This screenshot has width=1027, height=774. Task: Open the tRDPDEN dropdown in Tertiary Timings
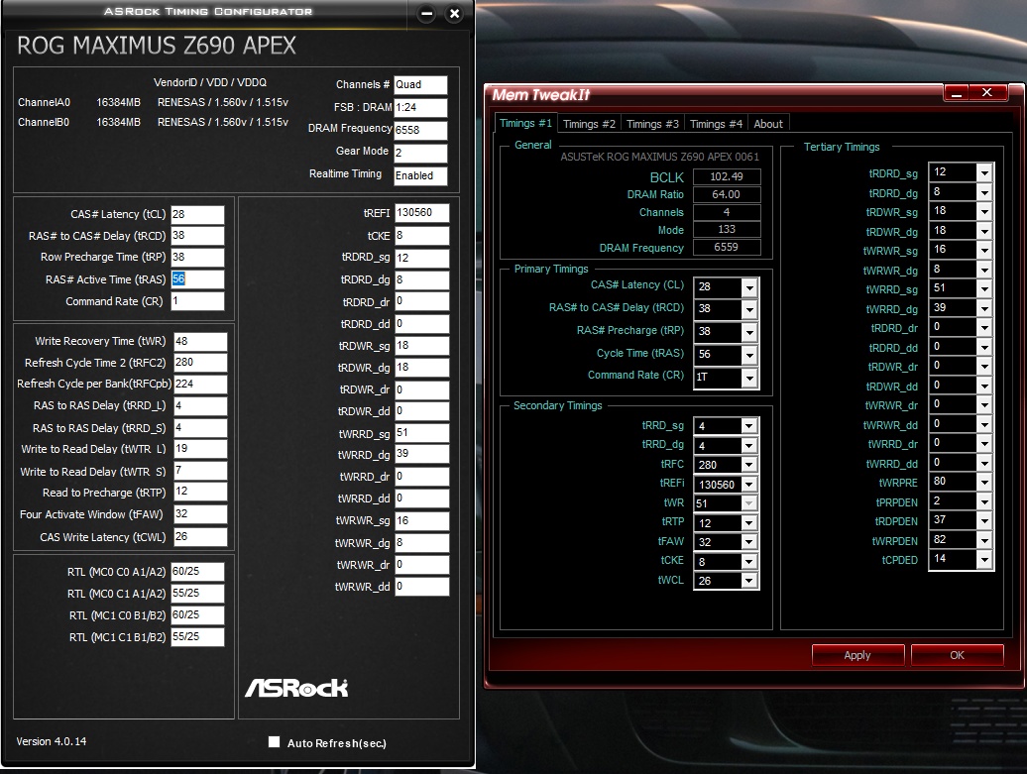[x=983, y=520]
